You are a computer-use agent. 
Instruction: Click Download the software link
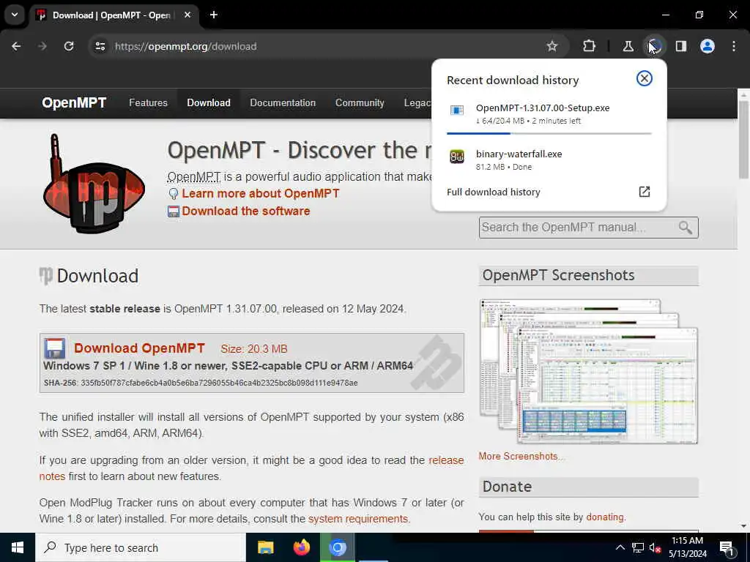pyautogui.click(x=246, y=211)
